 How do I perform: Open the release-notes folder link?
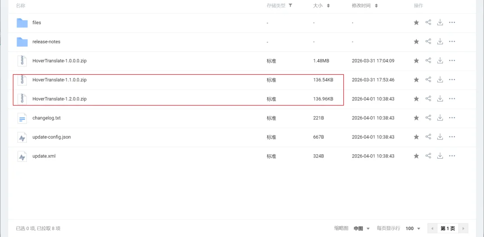(x=46, y=42)
